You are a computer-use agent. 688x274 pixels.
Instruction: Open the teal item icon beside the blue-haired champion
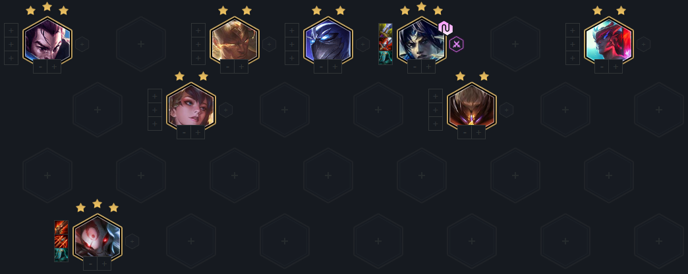point(386,58)
